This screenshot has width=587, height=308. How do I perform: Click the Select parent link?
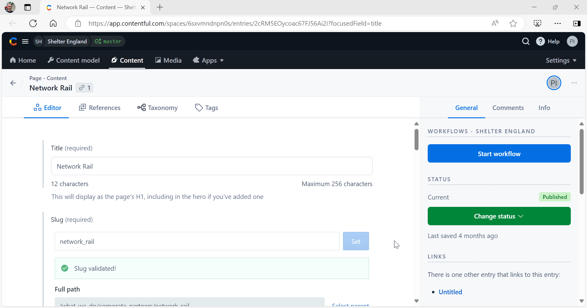(350, 305)
